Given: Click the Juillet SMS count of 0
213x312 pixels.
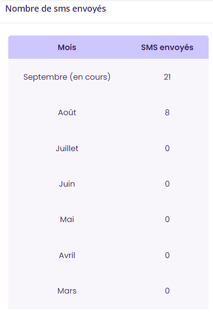Looking at the screenshot, I should click(x=167, y=148).
